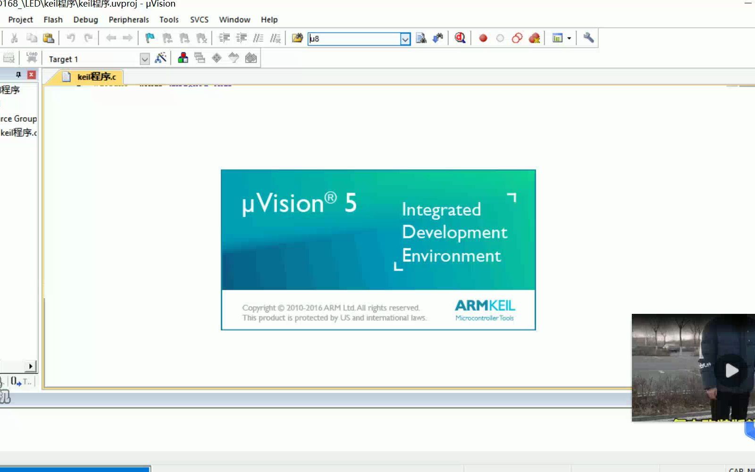Screen dimensions: 755x472
Task: Open the Window menu
Action: pyautogui.click(x=235, y=20)
